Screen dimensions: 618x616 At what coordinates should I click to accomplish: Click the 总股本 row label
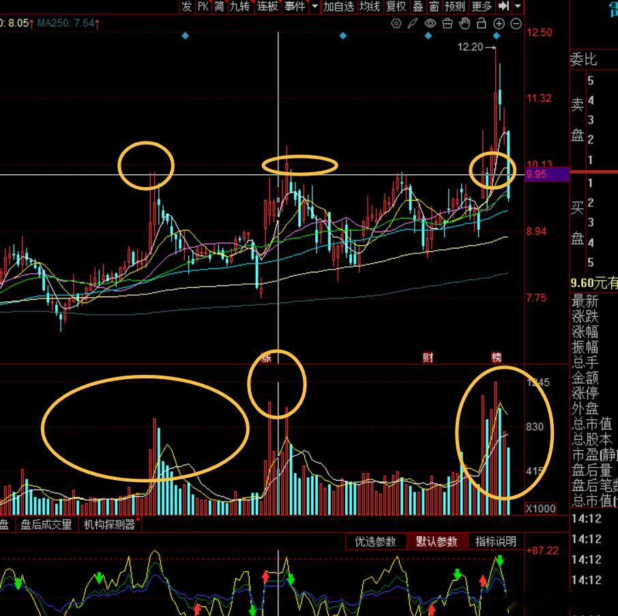pyautogui.click(x=591, y=439)
